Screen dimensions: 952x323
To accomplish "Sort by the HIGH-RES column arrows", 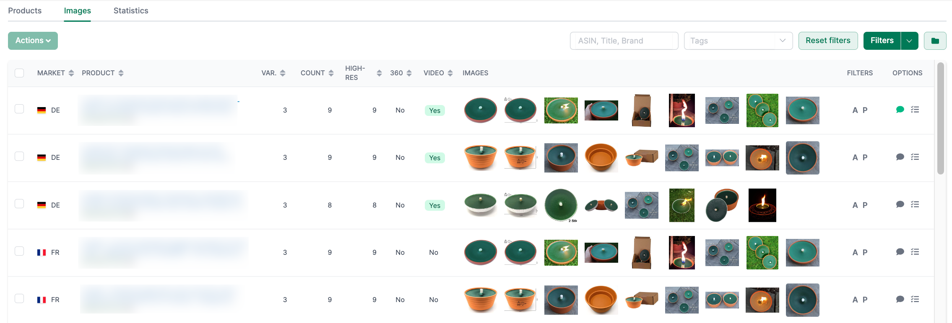I will coord(379,73).
